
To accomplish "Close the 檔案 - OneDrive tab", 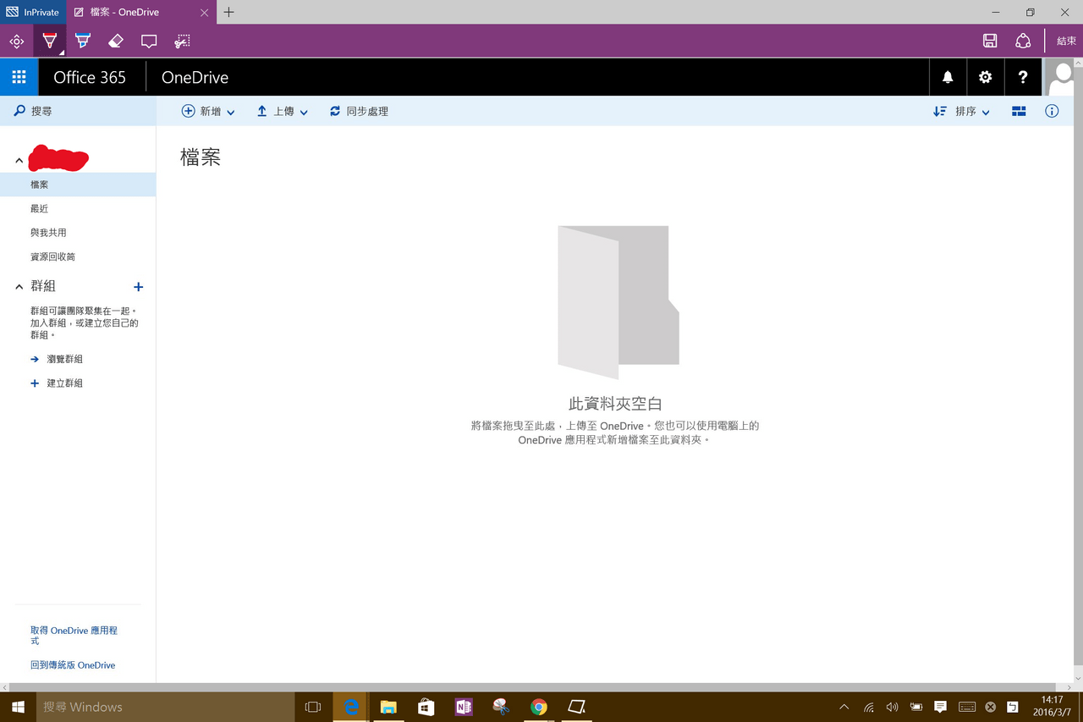I will tap(204, 13).
